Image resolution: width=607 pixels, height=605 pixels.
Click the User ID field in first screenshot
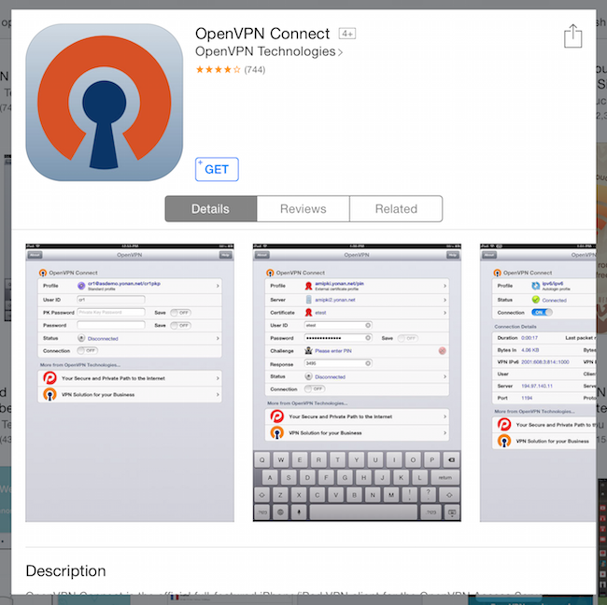point(112,299)
